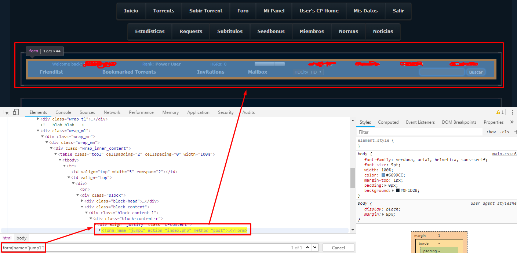517x253 pixels.
Task: Click the Inicio navigation button
Action: (131, 11)
